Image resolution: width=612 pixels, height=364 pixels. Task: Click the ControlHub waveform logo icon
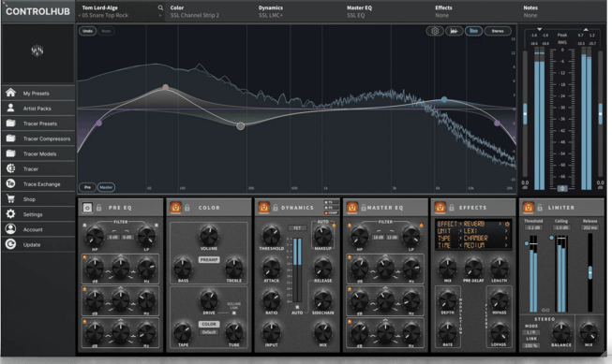[37, 51]
